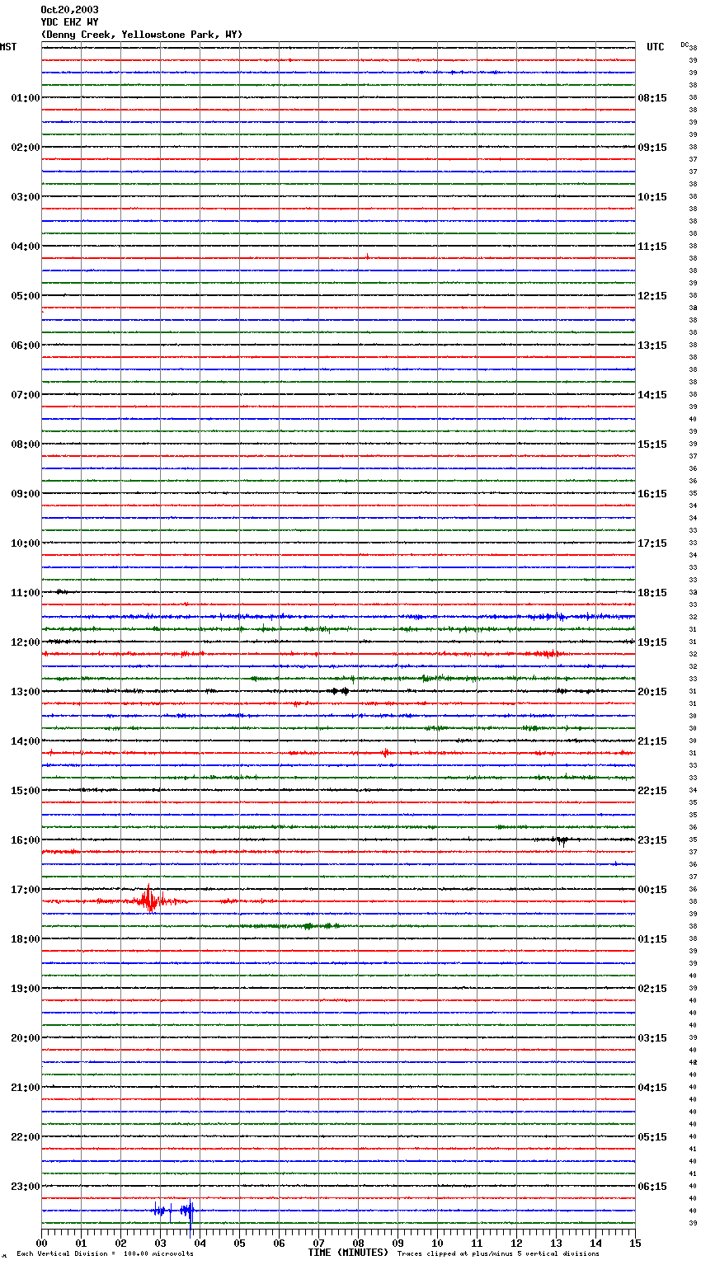
Task: Click the 01:15 UTC time label
Action: coord(652,939)
